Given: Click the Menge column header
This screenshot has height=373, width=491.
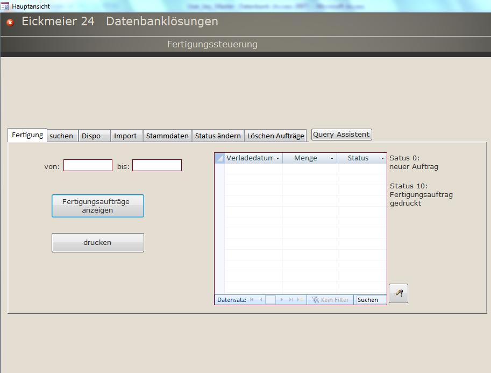Looking at the screenshot, I should click(x=309, y=158).
